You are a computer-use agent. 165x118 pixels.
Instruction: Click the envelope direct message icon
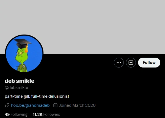click(131, 63)
